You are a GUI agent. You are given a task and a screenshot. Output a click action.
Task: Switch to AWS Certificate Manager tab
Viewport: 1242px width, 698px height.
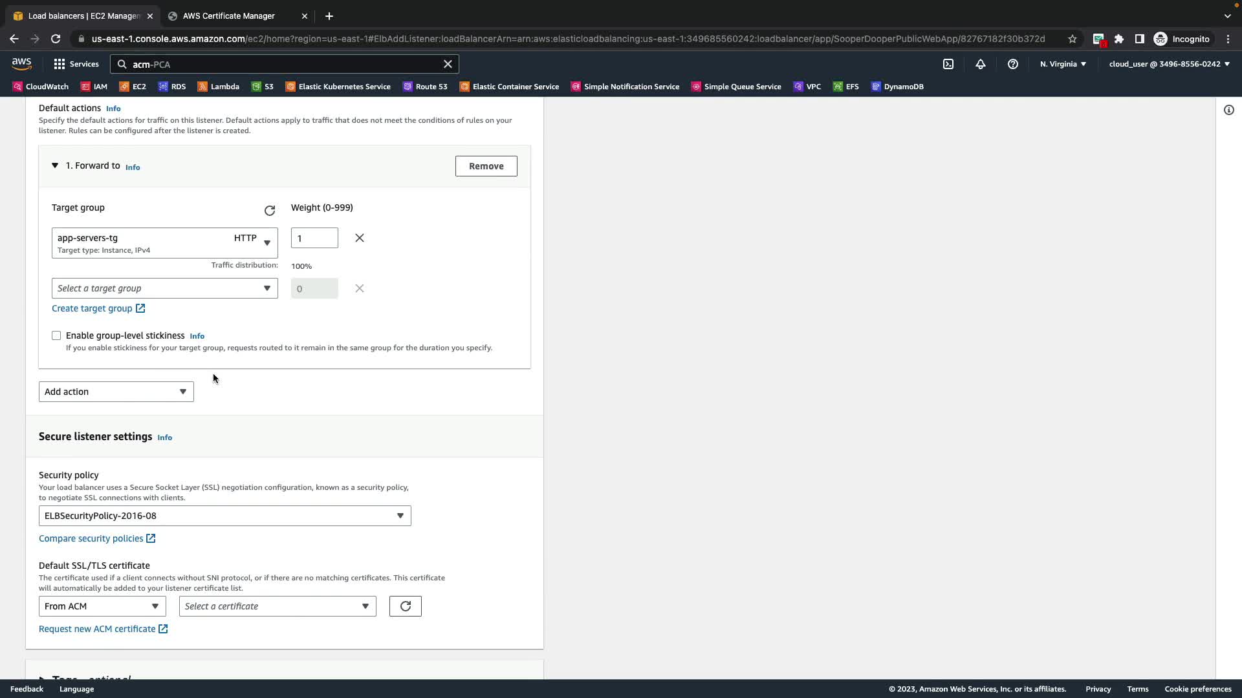[x=229, y=16]
